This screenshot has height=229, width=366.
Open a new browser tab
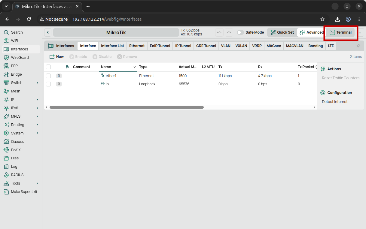[88, 6]
